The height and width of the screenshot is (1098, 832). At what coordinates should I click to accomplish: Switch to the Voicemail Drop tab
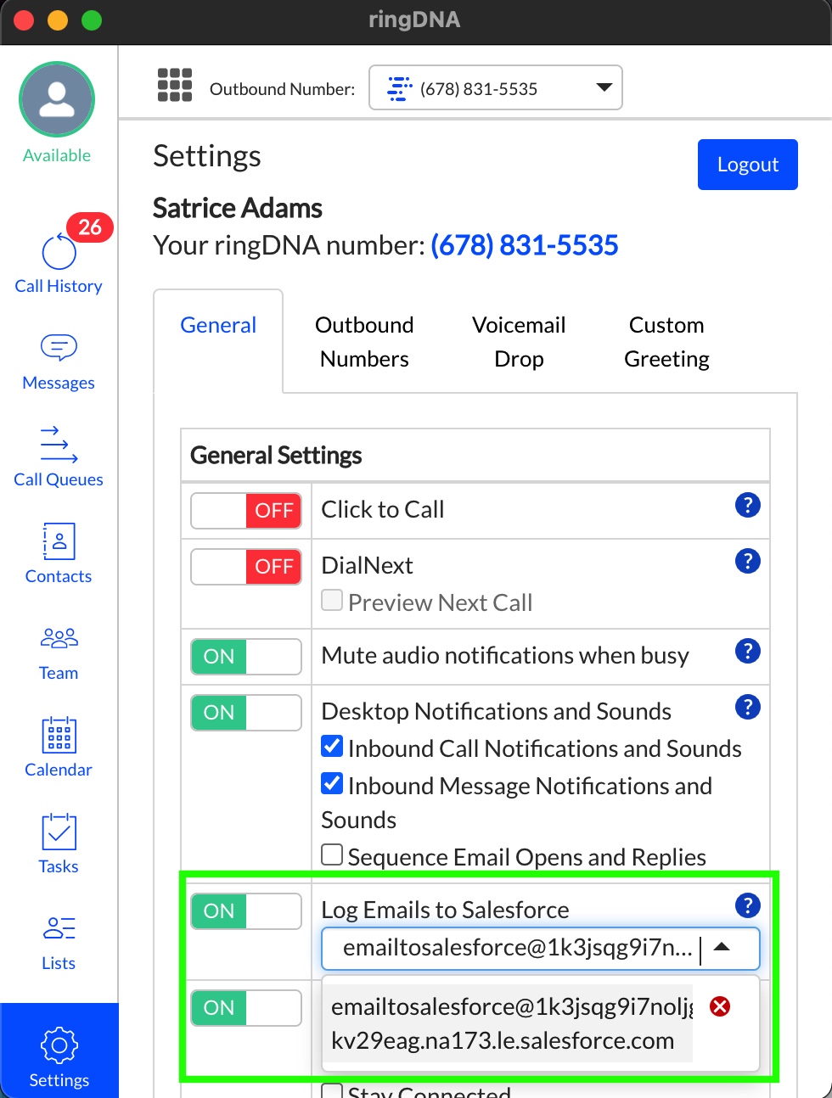[x=519, y=342]
